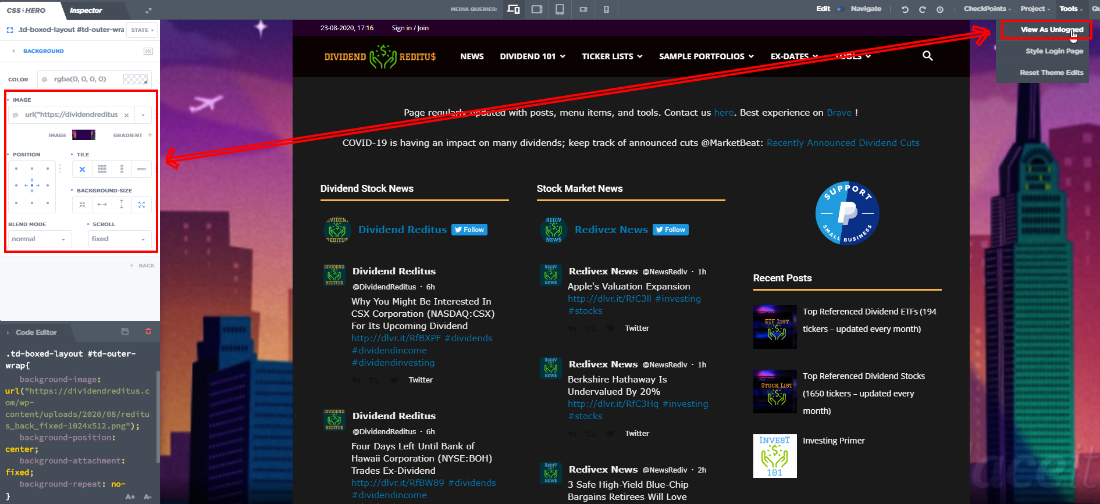This screenshot has width=1100, height=504.
Task: Click the Sign in / Join link
Action: (410, 28)
